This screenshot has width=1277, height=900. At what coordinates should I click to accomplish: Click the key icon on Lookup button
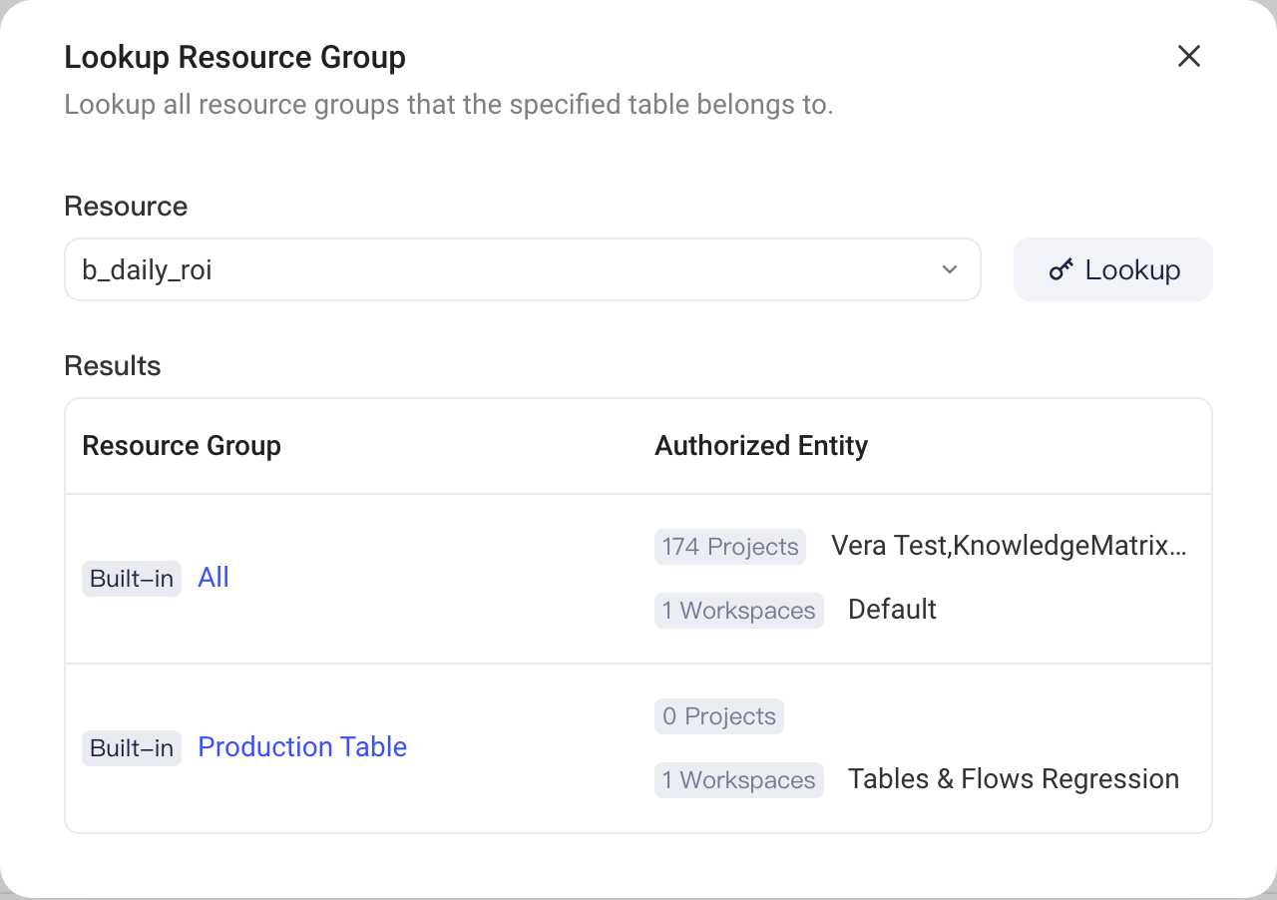1062,269
